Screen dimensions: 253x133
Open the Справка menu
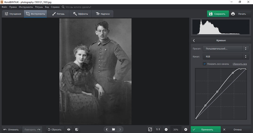(x=55, y=7)
